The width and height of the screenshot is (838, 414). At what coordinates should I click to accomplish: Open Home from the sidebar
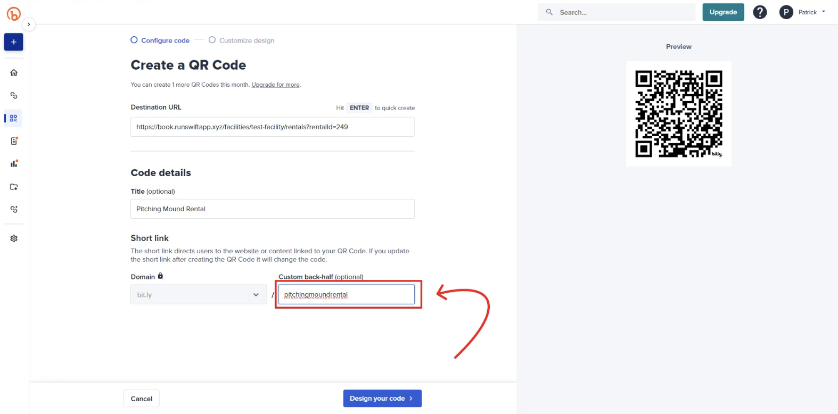[x=14, y=72]
